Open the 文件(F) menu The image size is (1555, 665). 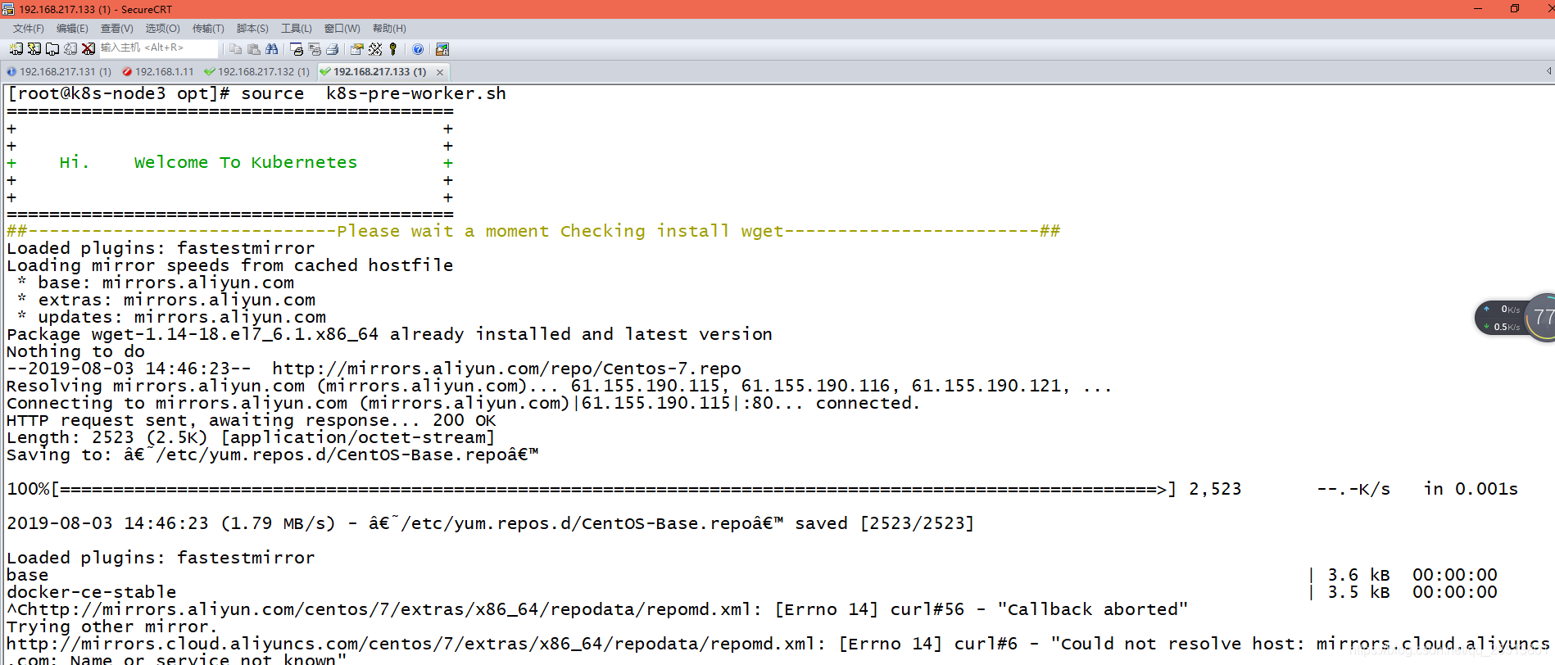(29, 29)
